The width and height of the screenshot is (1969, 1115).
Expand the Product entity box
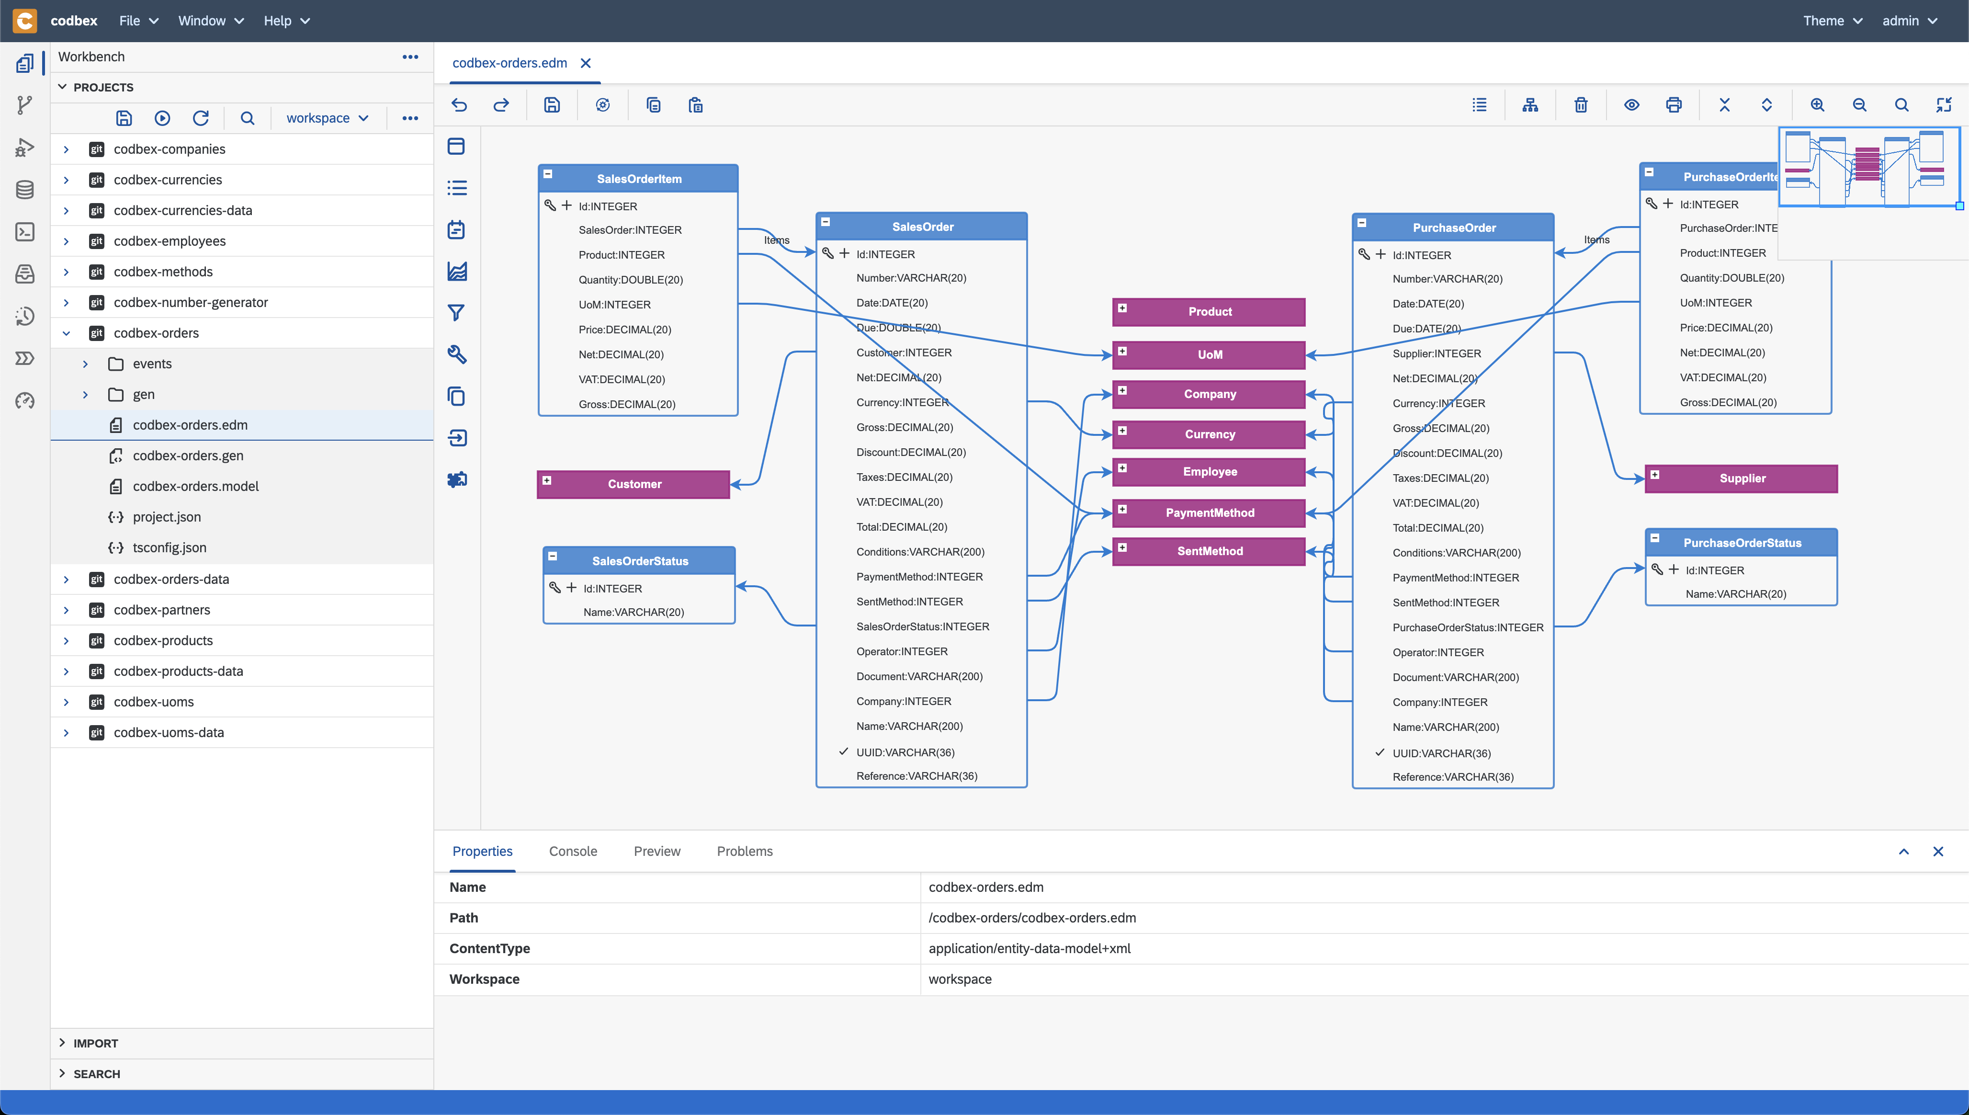click(x=1122, y=308)
